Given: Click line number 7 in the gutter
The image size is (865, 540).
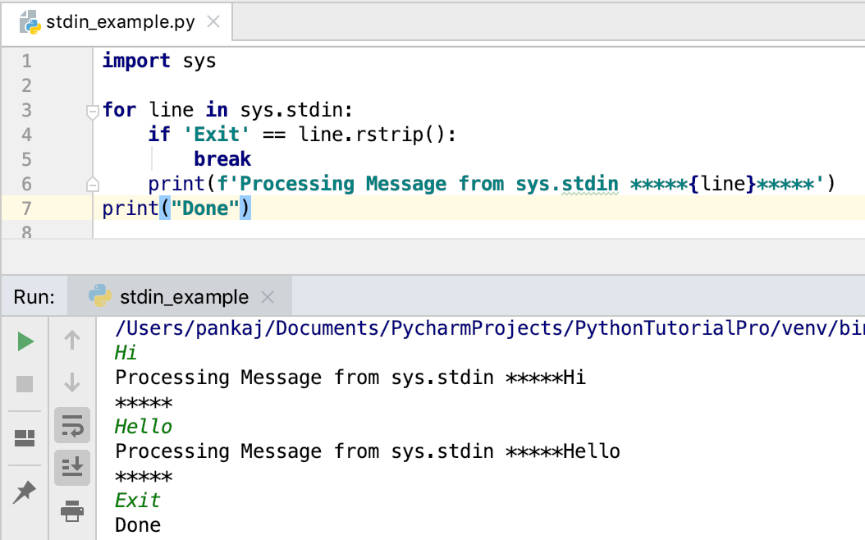Looking at the screenshot, I should pos(26,208).
